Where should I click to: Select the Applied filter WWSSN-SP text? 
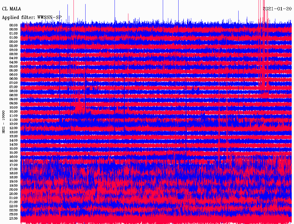pos(32,18)
